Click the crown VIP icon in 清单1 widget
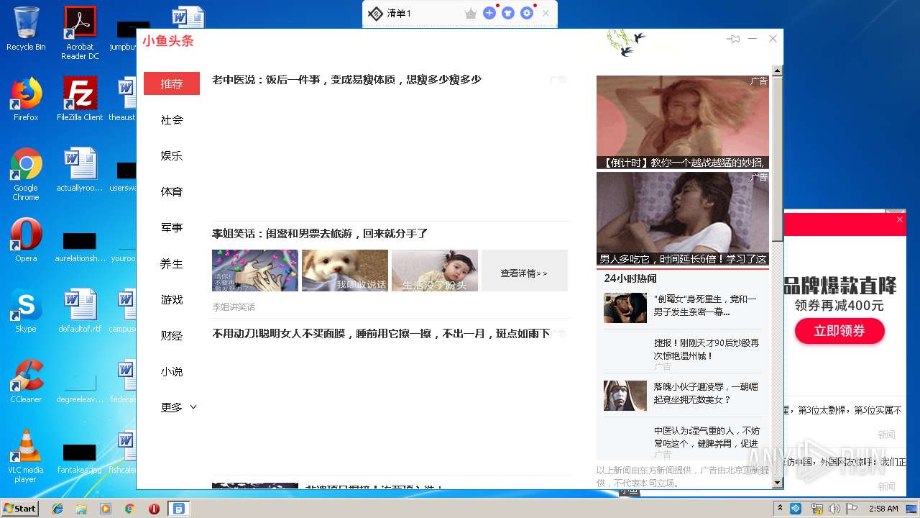 (471, 13)
